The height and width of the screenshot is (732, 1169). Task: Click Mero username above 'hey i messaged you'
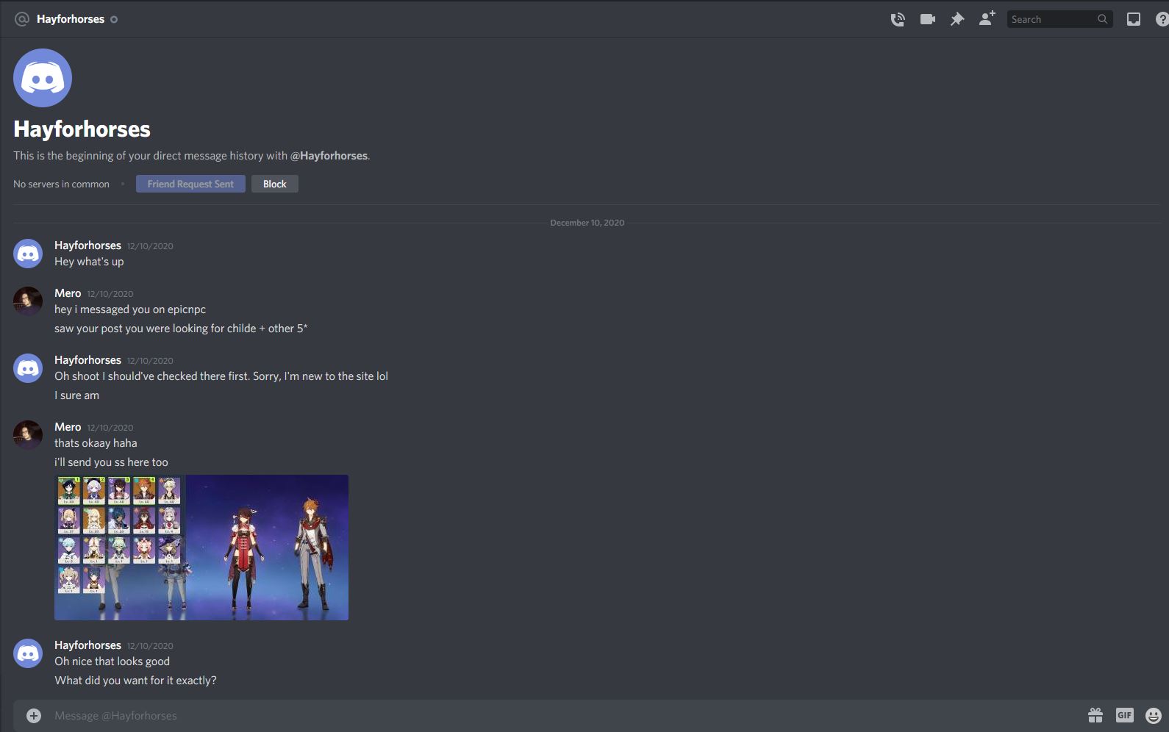[68, 293]
